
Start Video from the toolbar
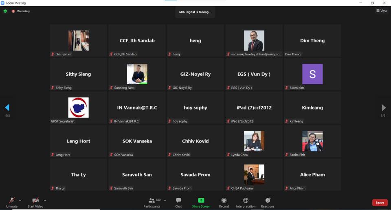pyautogui.click(x=35, y=202)
